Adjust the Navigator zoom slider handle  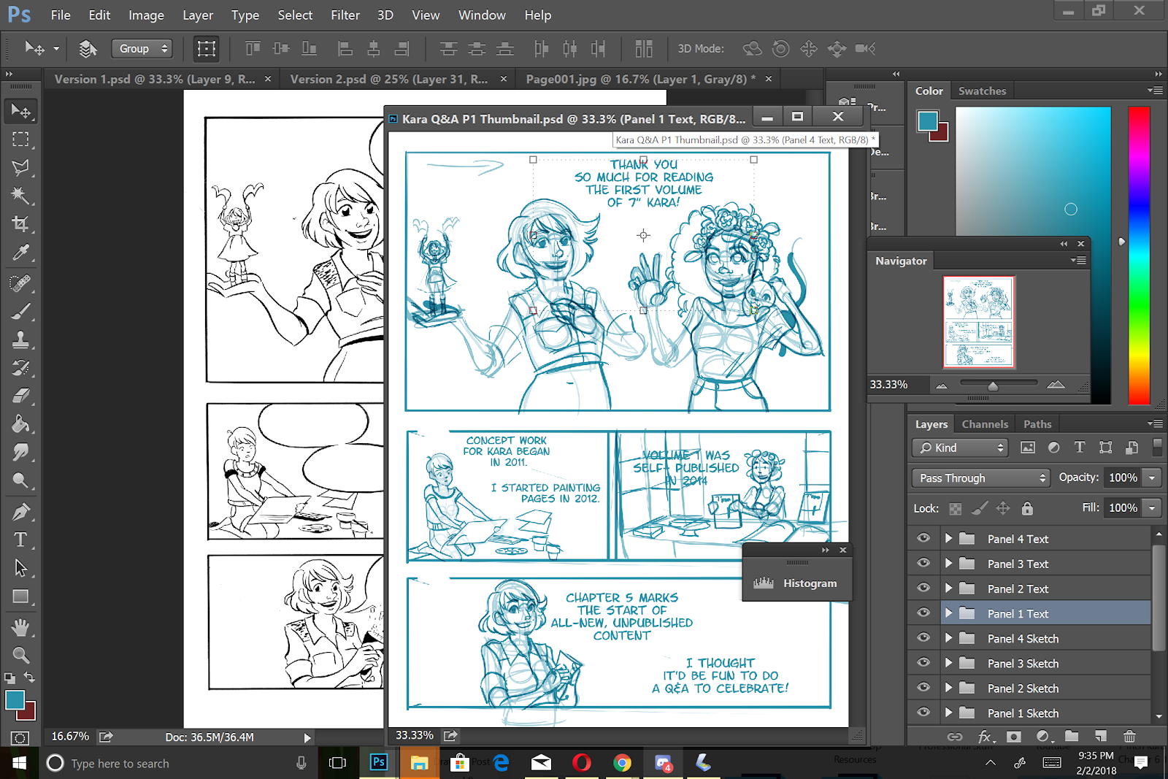[993, 385]
